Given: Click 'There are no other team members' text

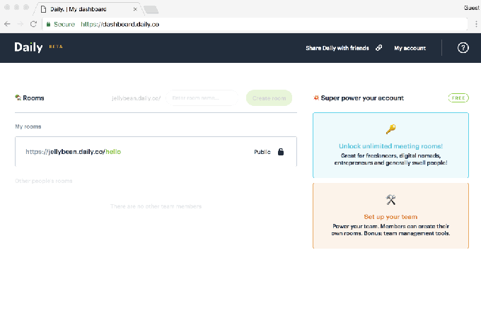Looking at the screenshot, I should (x=156, y=206).
